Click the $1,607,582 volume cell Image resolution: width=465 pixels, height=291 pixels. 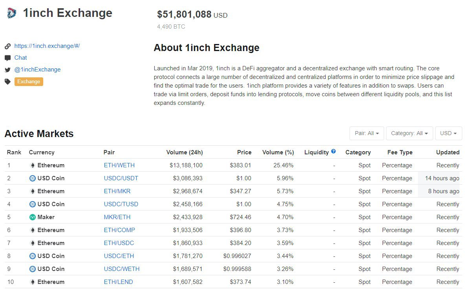(x=188, y=282)
